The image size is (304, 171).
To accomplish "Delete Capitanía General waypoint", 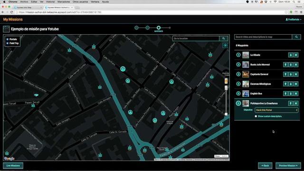I will [296, 74].
